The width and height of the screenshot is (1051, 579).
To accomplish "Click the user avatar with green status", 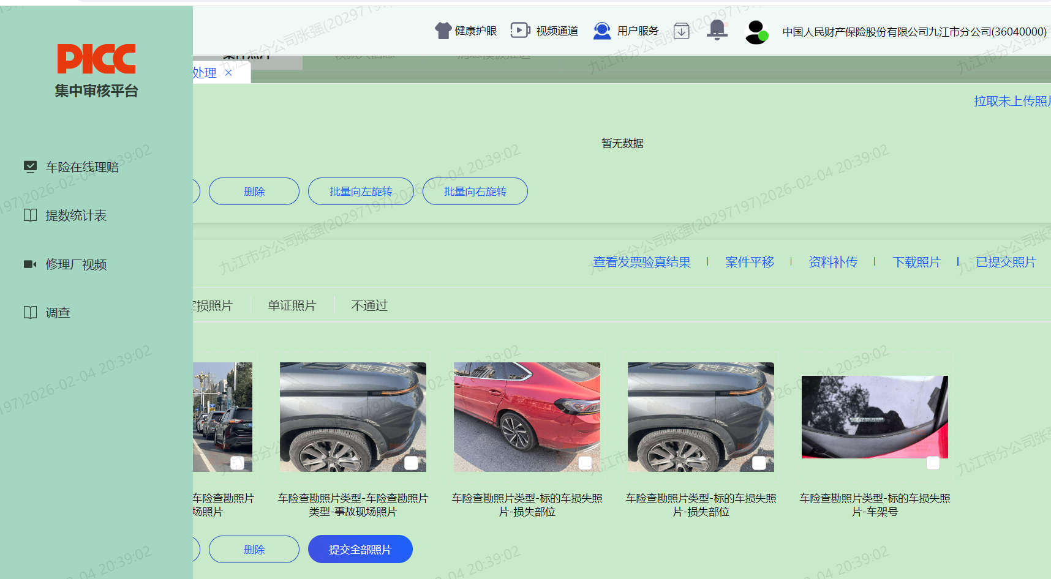I will click(756, 32).
